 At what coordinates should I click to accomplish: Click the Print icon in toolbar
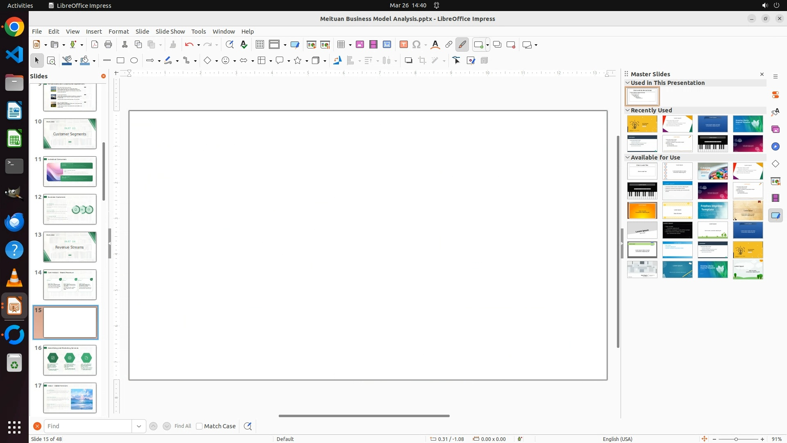click(108, 45)
